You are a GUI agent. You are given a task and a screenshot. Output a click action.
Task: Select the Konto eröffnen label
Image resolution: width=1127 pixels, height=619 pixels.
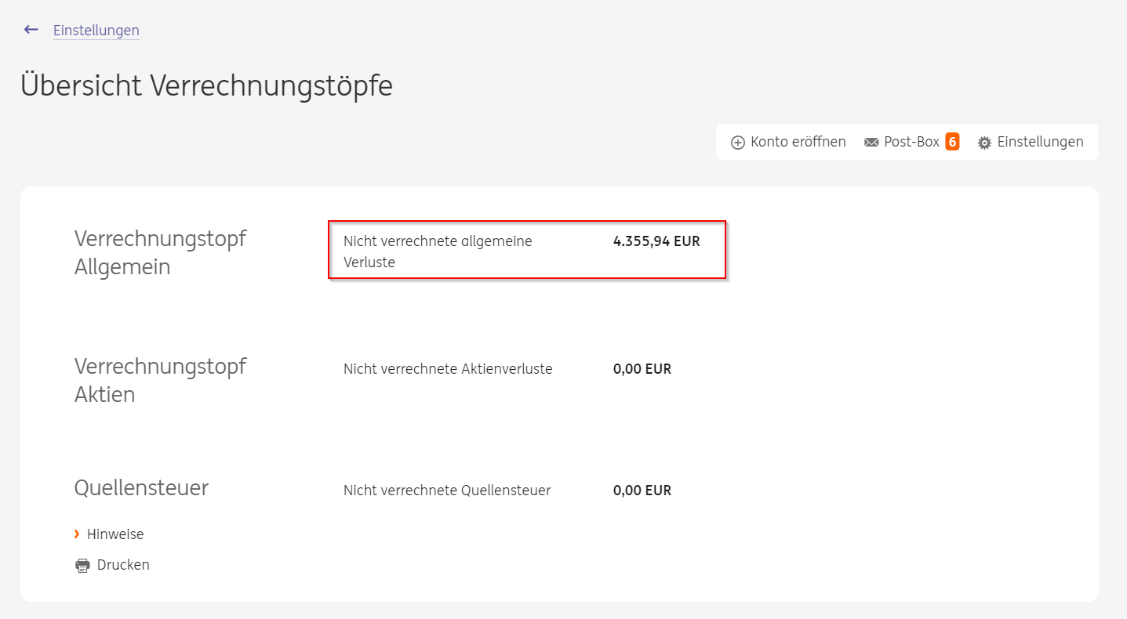pyautogui.click(x=798, y=142)
